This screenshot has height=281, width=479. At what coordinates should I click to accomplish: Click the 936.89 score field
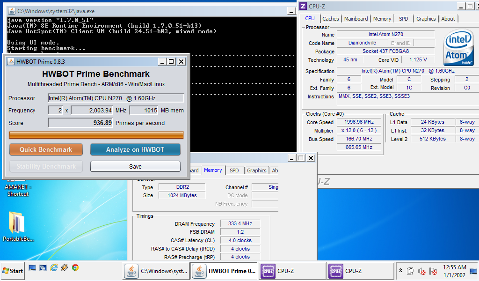click(x=80, y=123)
